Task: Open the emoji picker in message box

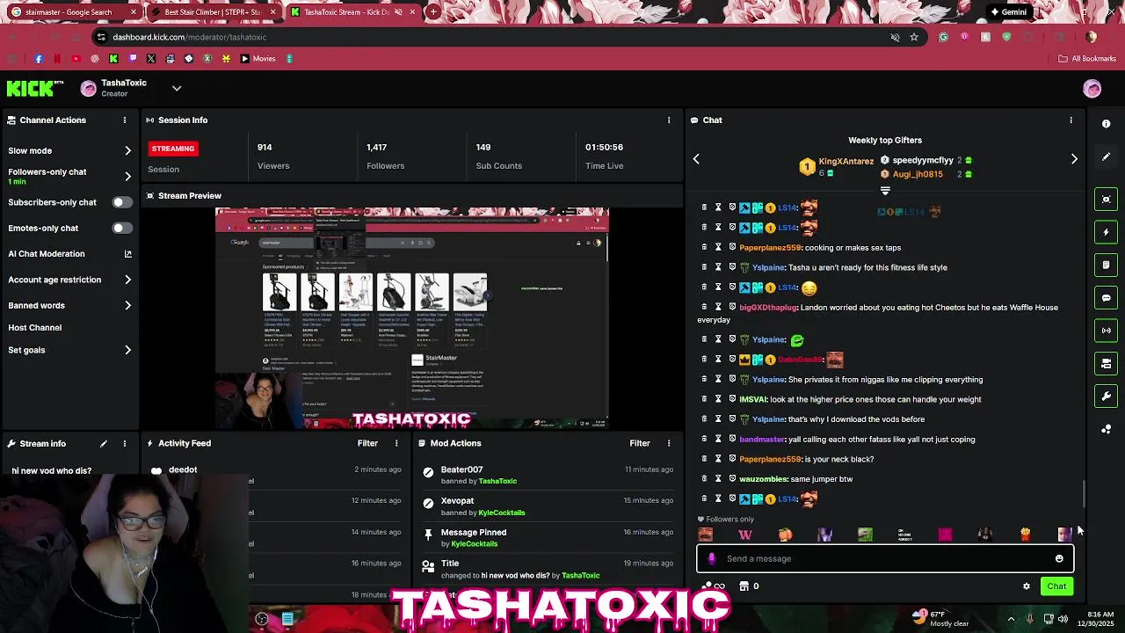Action: coord(1059,558)
